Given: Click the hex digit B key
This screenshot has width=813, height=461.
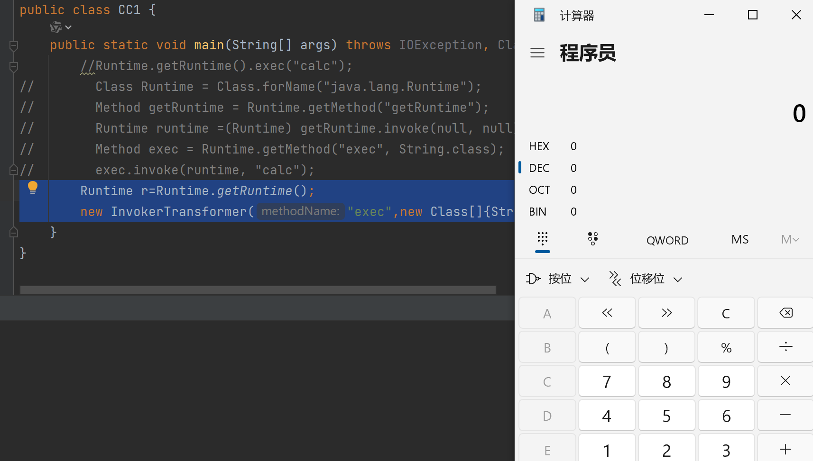Looking at the screenshot, I should pyautogui.click(x=547, y=347).
